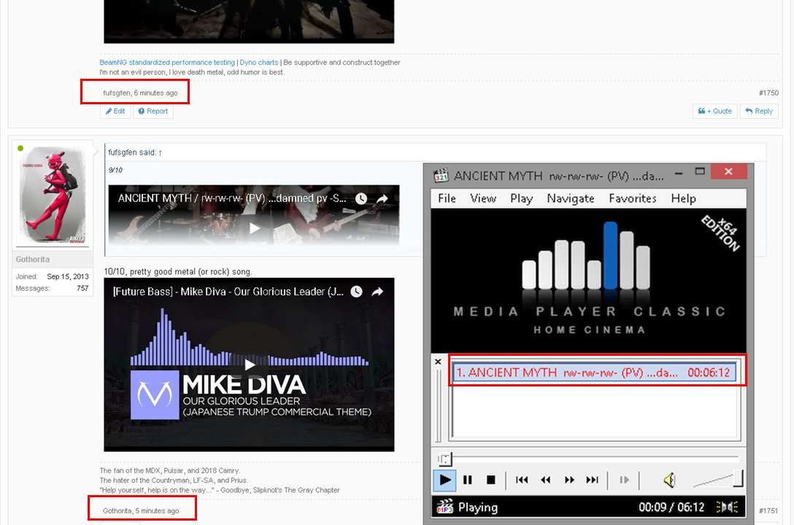
Task: Click Watch Later on Mike Diva video
Action: pyautogui.click(x=356, y=292)
